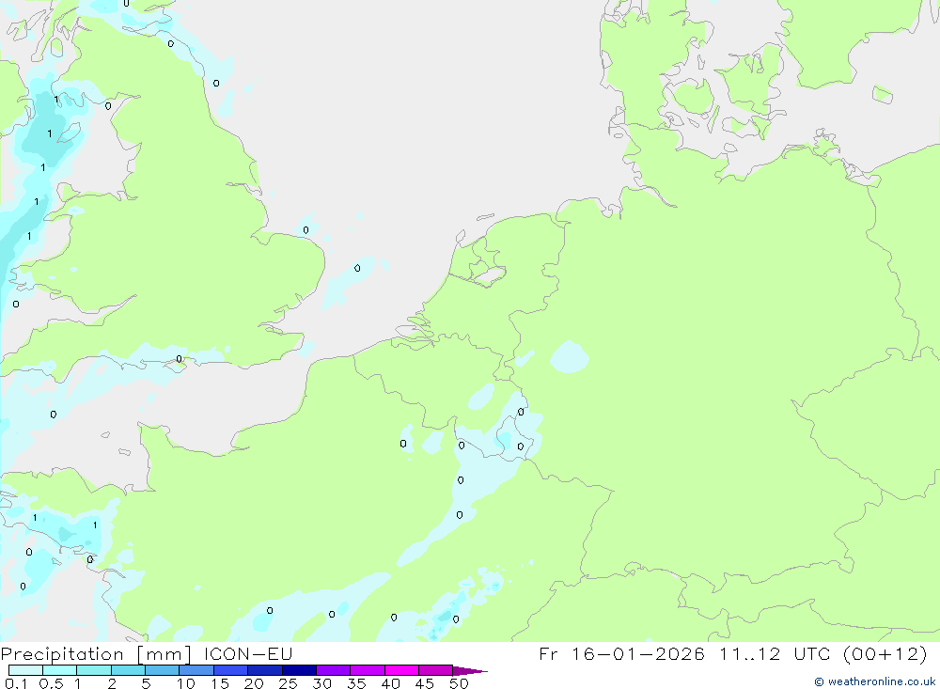940x689 pixels.
Task: Click the 15–20 mm legend color box
Action: pos(231,670)
